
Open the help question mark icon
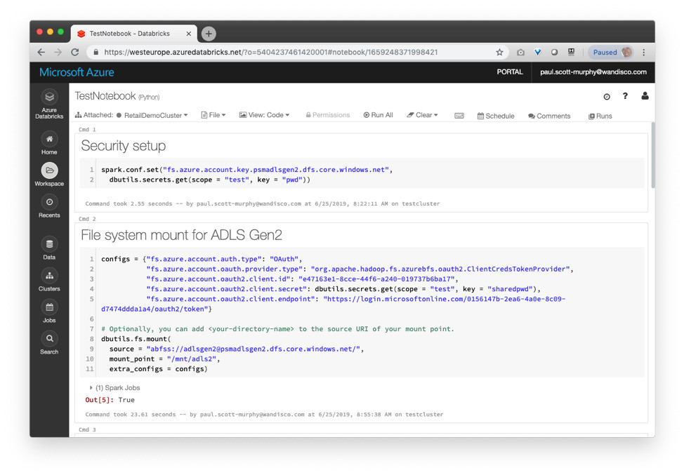click(x=625, y=96)
